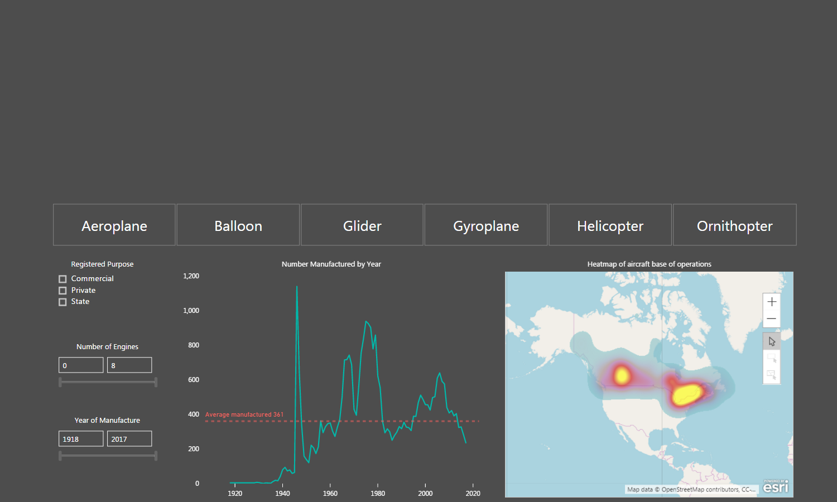Click the Map data OpenStreetMap attribution

point(691,490)
